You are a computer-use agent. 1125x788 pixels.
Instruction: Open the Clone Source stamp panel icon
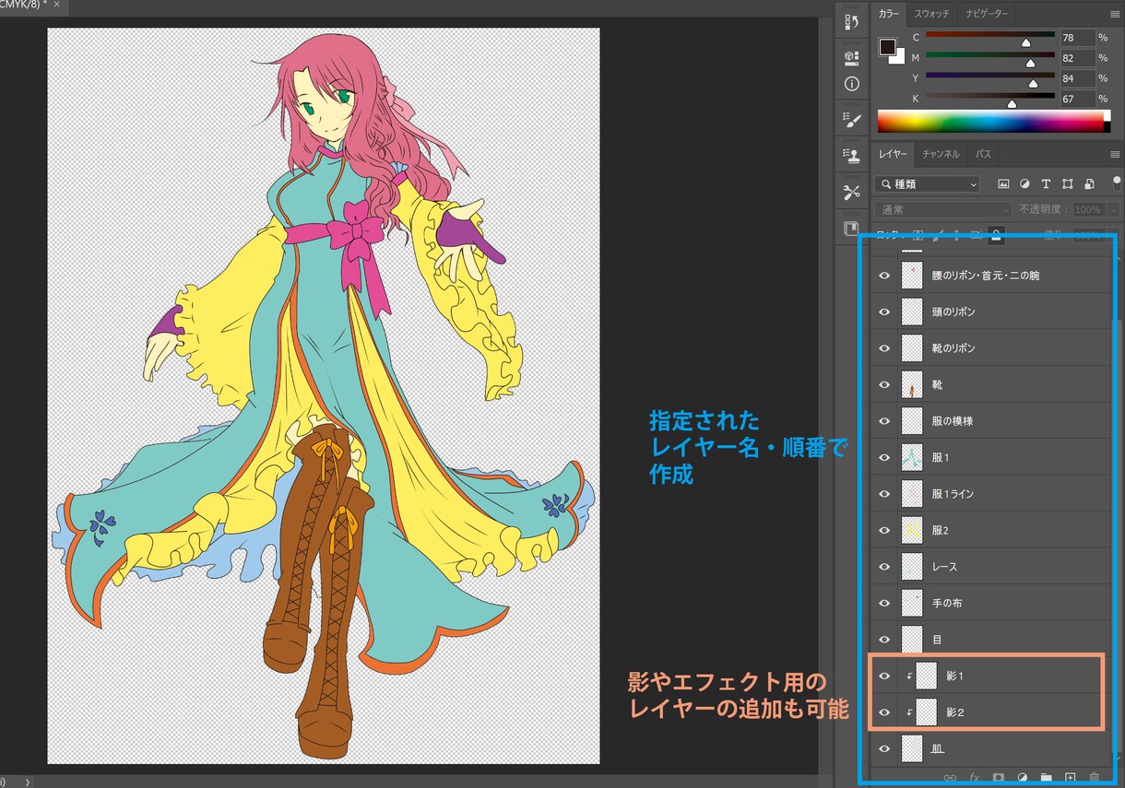click(x=851, y=155)
